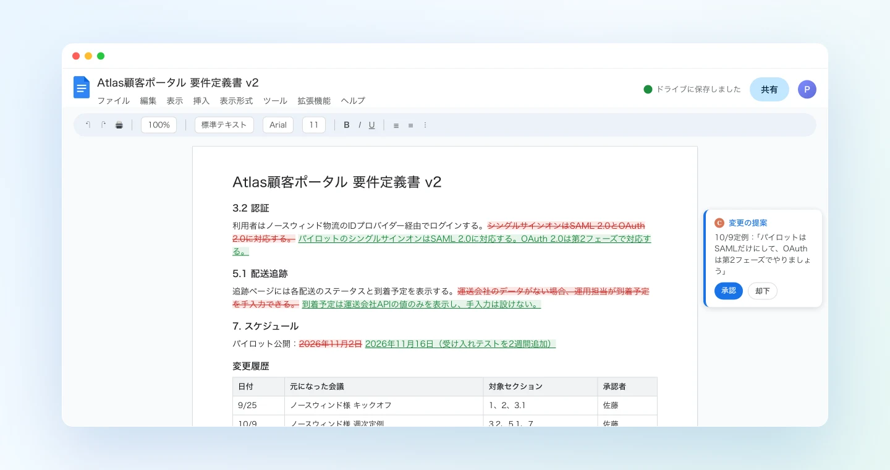The width and height of the screenshot is (890, 470).
Task: Click the 5.1 配送追跡 section heading
Action: click(x=260, y=273)
